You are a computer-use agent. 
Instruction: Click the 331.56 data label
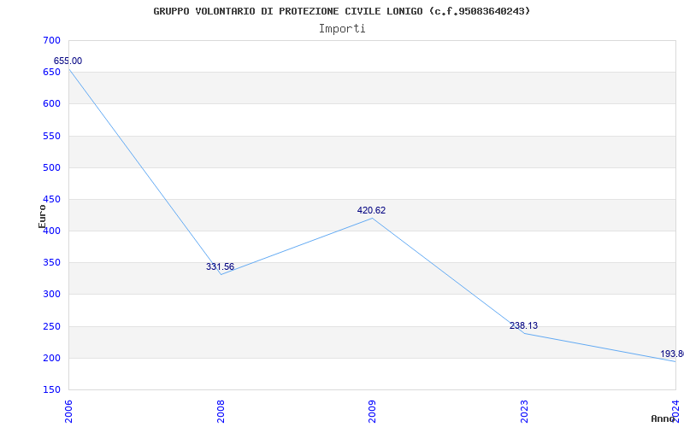(x=220, y=266)
